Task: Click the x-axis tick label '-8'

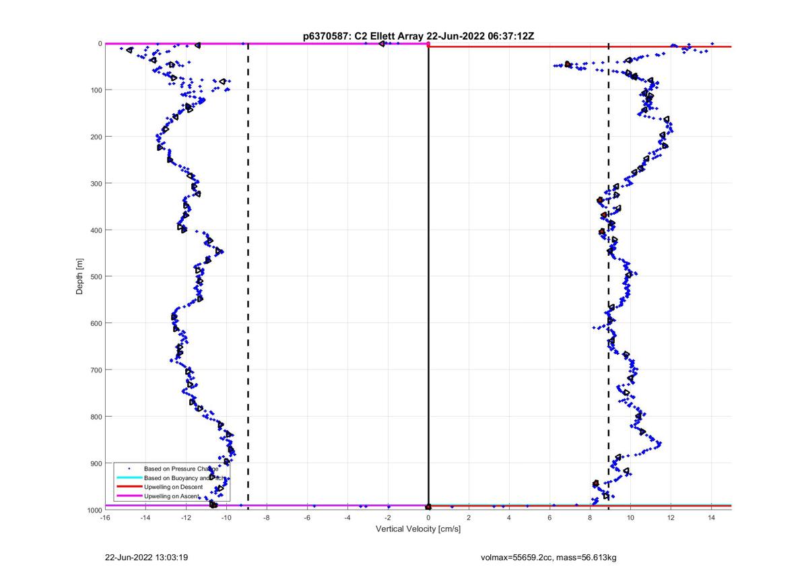Action: coord(267,518)
